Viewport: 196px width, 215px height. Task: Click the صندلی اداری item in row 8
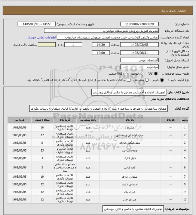click(x=130, y=184)
